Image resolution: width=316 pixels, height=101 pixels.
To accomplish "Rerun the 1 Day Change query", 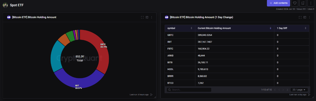I will [309, 94].
